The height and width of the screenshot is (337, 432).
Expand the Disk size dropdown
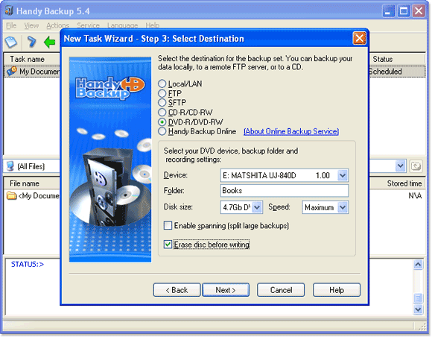[257, 207]
